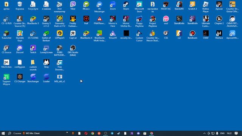The width and height of the screenshot is (242, 136).
Task: Open the Zoom desktop icon
Action: 113,6
